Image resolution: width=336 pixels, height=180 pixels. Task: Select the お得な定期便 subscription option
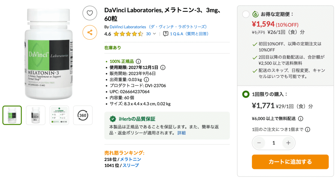(246, 14)
